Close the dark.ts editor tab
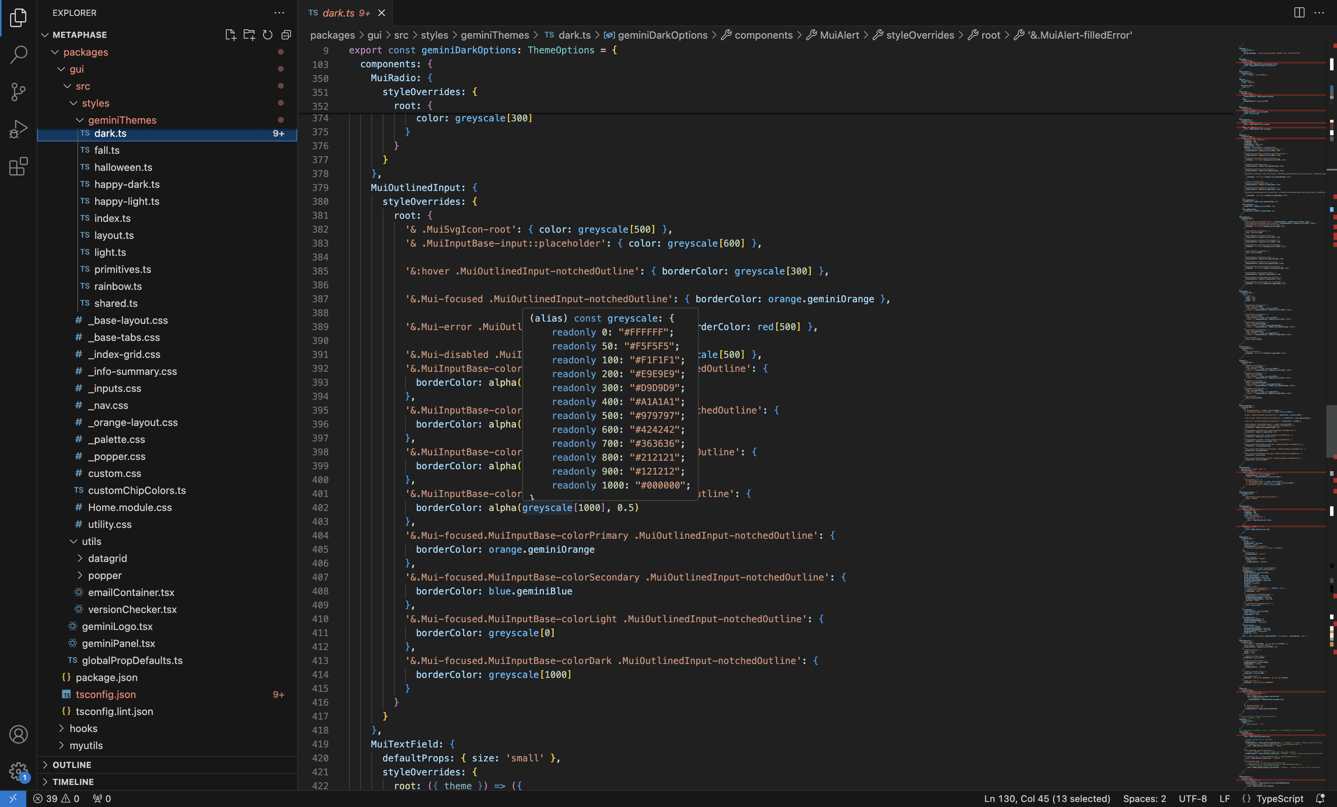Image resolution: width=1337 pixels, height=807 pixels. coord(381,13)
